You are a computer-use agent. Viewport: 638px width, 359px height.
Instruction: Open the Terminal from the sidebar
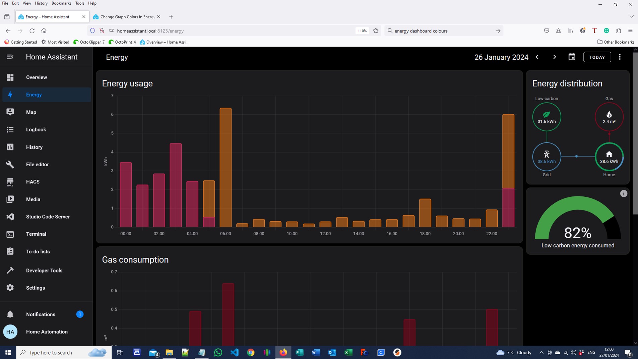coord(36,234)
